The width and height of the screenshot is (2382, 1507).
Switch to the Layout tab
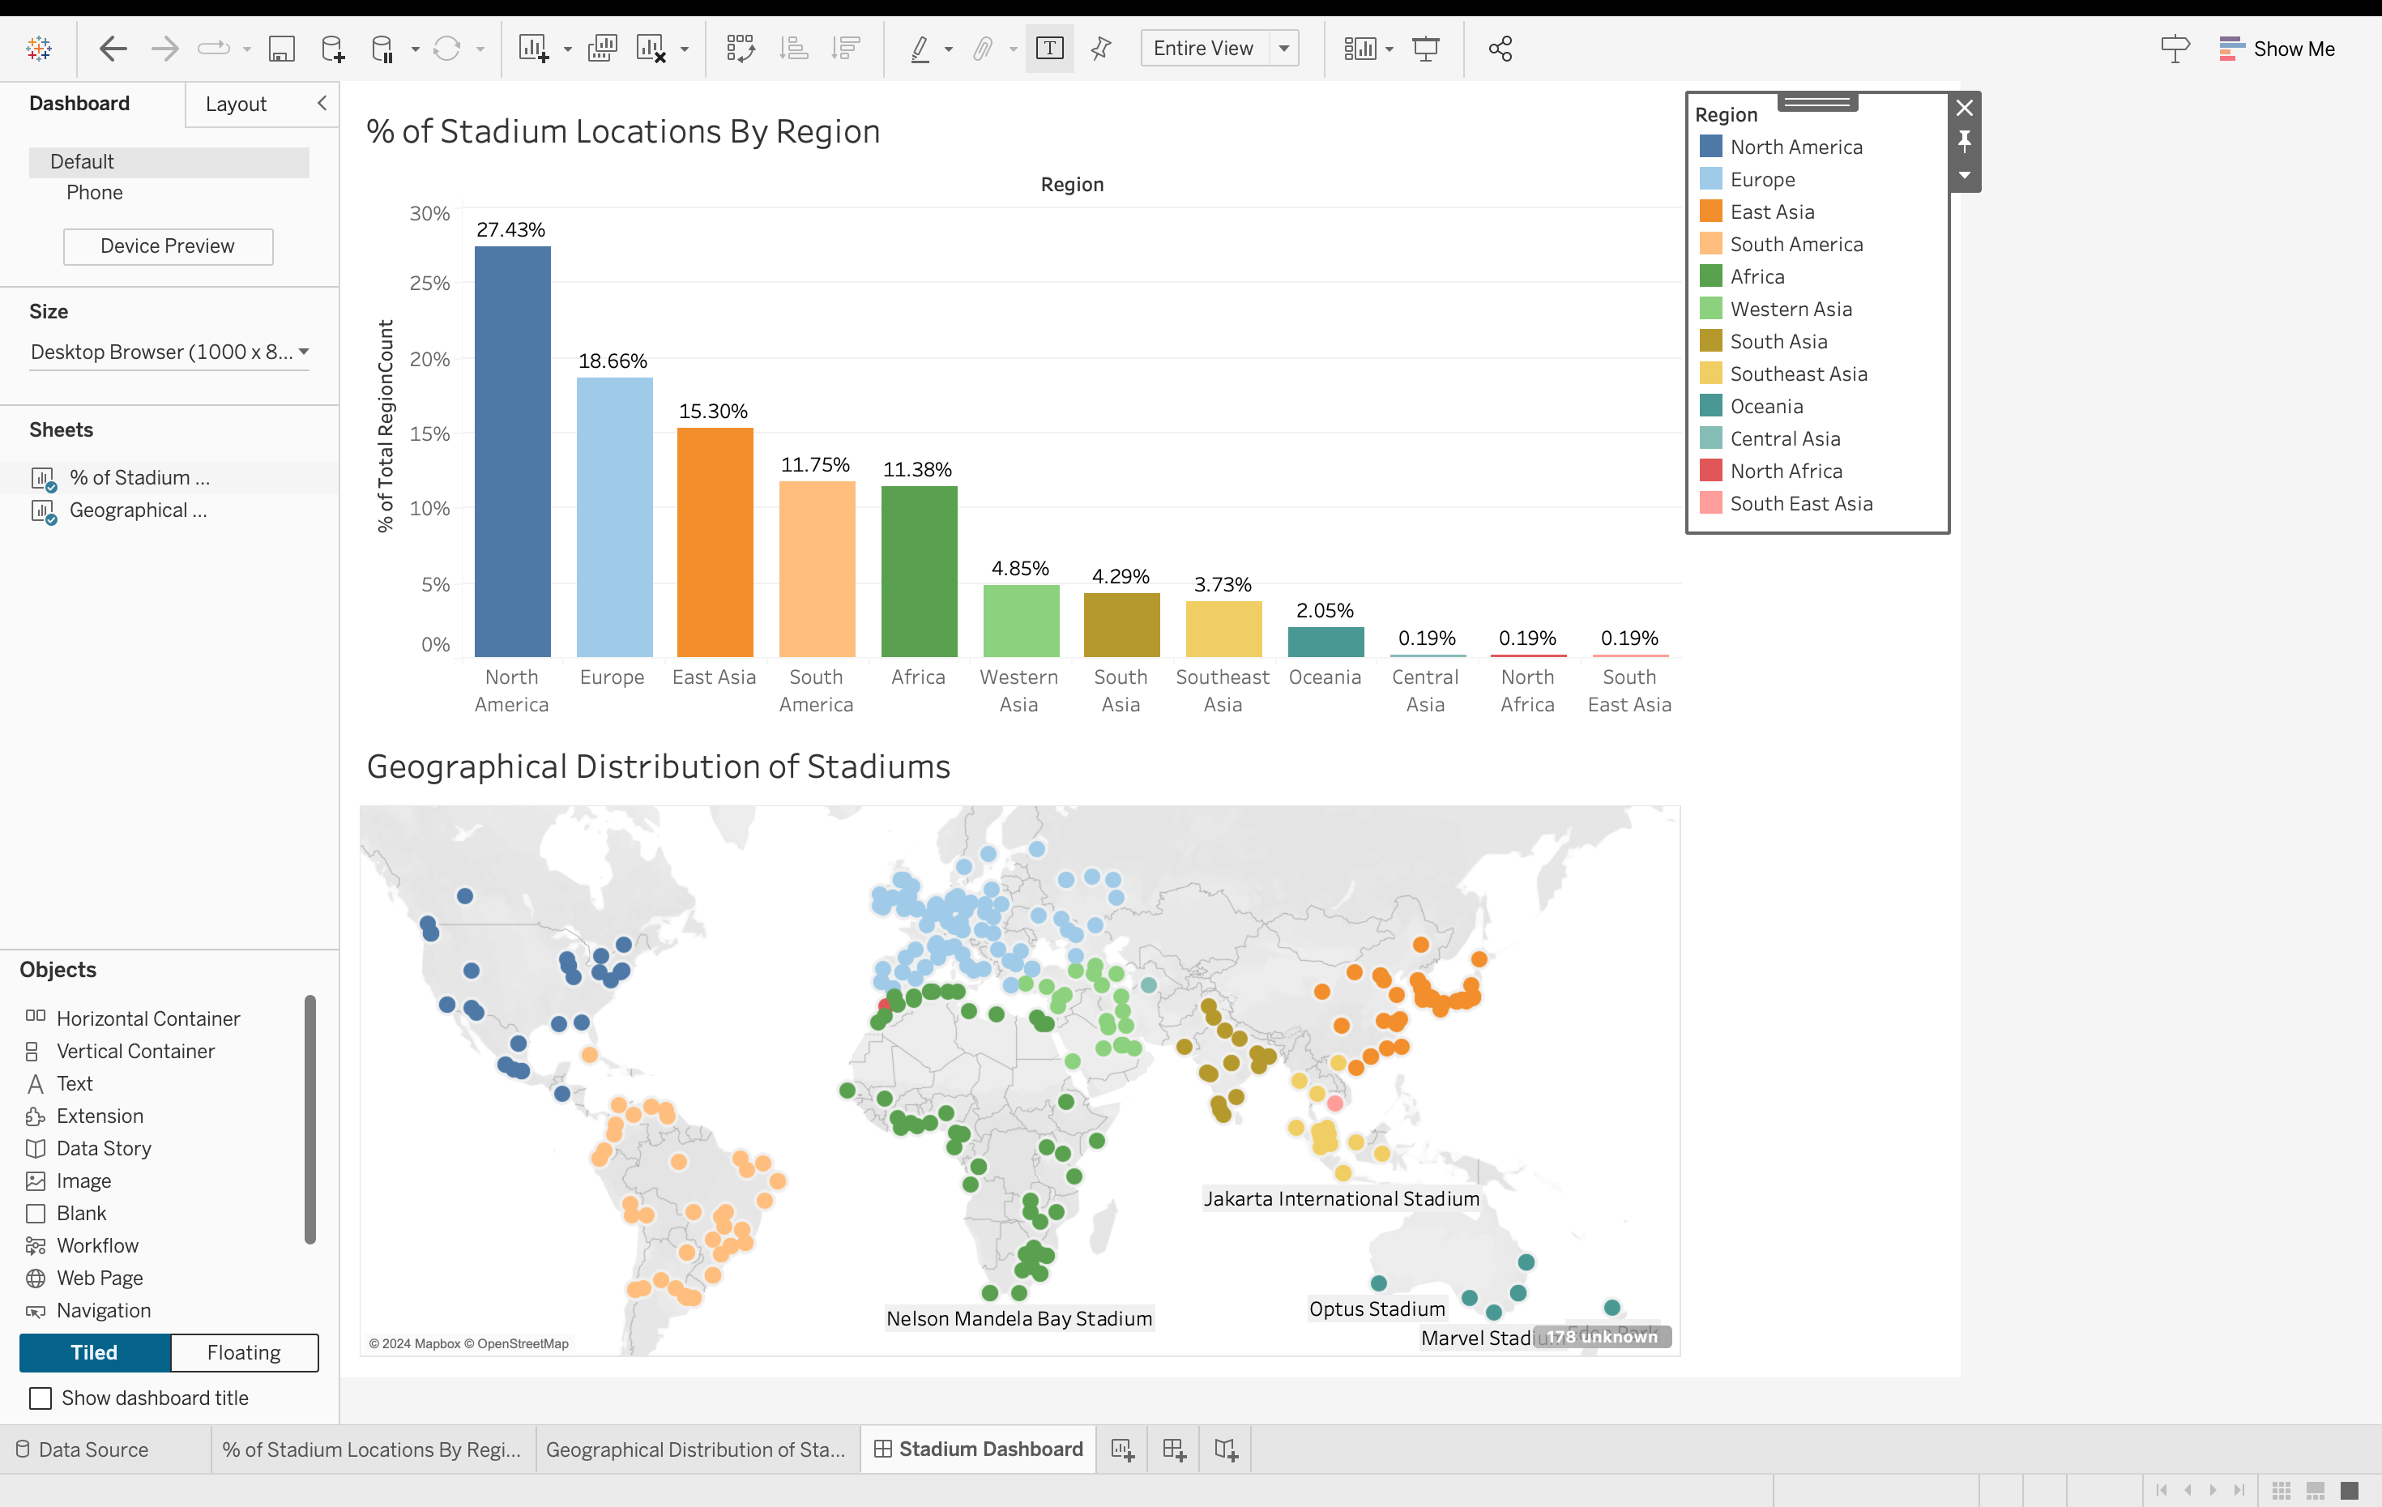pos(236,104)
